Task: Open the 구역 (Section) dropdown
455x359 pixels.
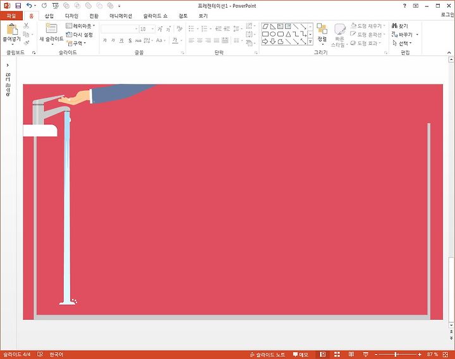Action: [x=76, y=43]
